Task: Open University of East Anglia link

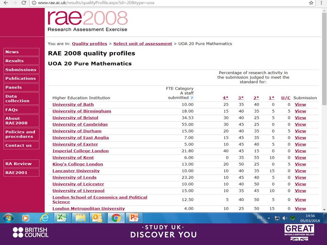Action: tap(80, 138)
